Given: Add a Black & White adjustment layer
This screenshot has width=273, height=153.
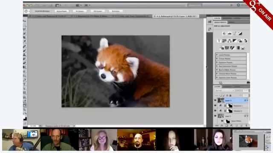Looking at the screenshot, I should 235,41.
